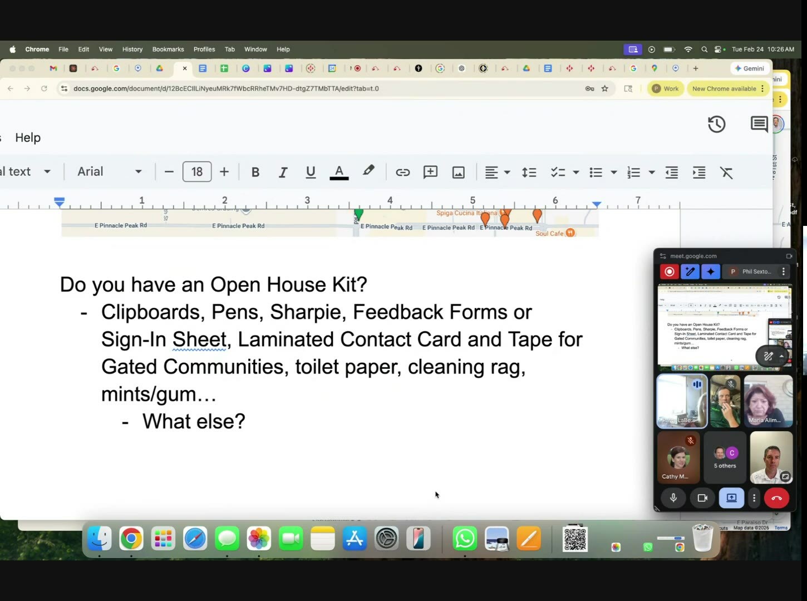The image size is (807, 601).
Task: Increase the paragraph indent
Action: (699, 173)
